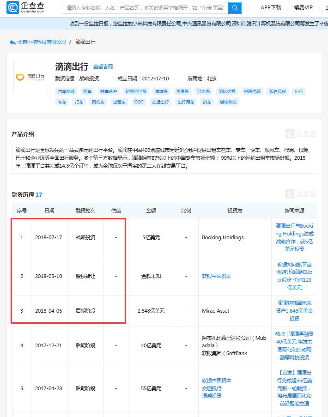Click the 软银集团（SoftBank investor text
This screenshot has width=328, height=417.
coord(225,353)
